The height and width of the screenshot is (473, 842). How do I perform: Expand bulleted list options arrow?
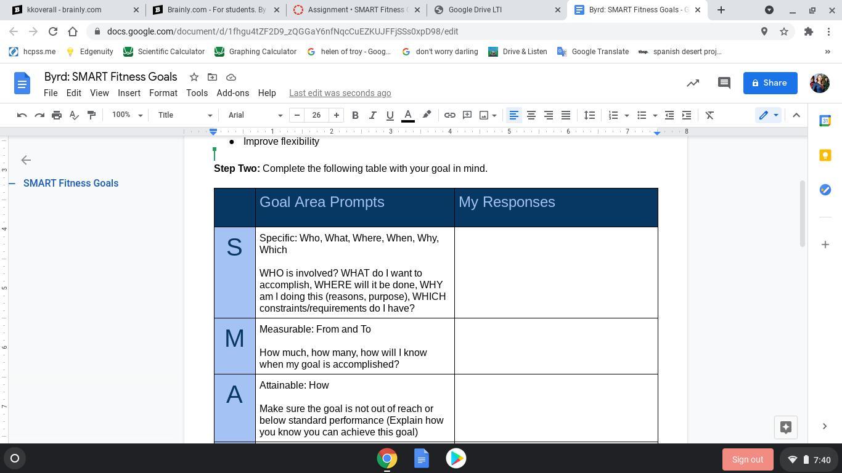click(655, 115)
